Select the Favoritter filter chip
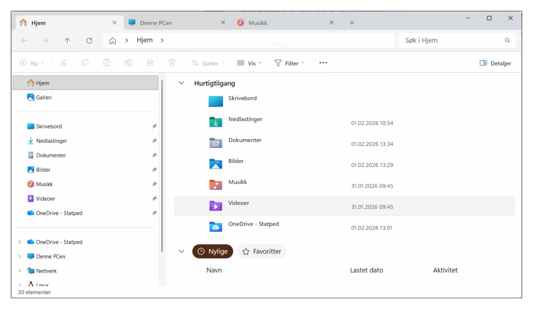 [x=261, y=251]
